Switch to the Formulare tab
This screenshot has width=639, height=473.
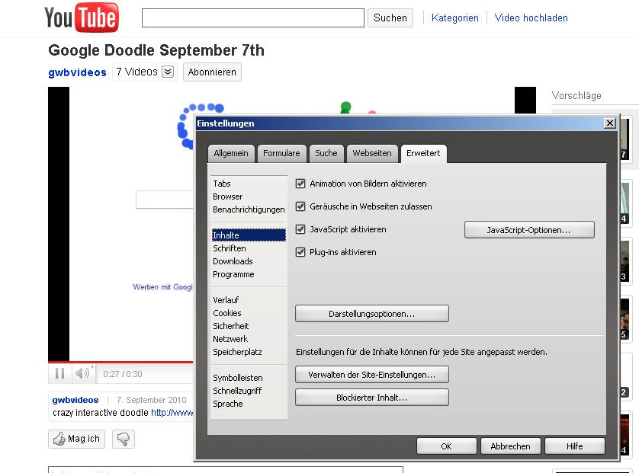[x=281, y=153]
